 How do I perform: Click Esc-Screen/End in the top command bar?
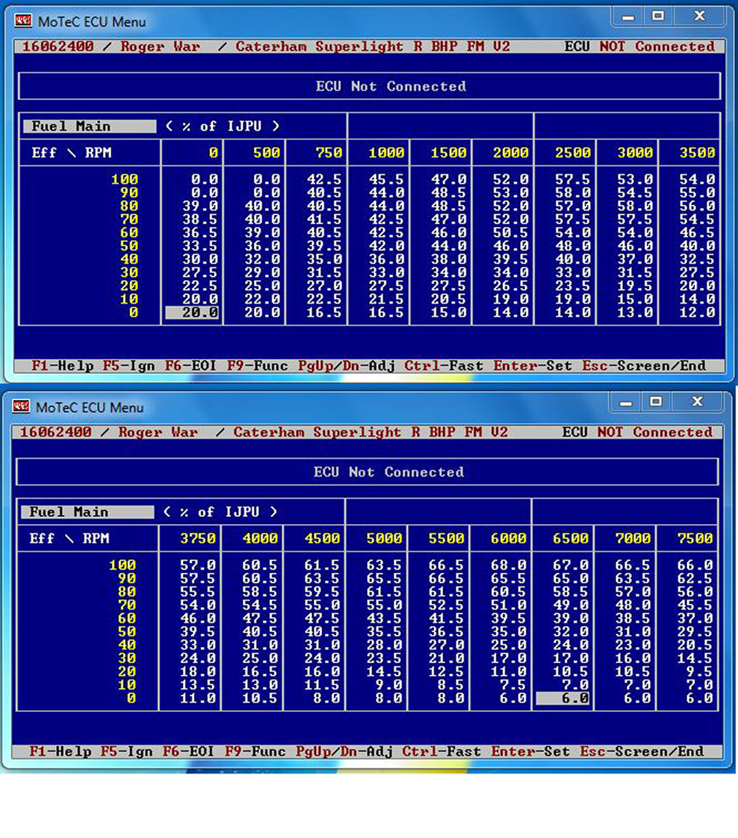[643, 365]
